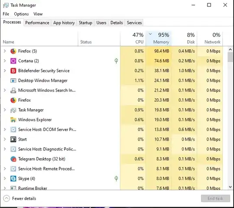Click the 74.6 MB memory value
The image size is (234, 208).
[x=162, y=61]
